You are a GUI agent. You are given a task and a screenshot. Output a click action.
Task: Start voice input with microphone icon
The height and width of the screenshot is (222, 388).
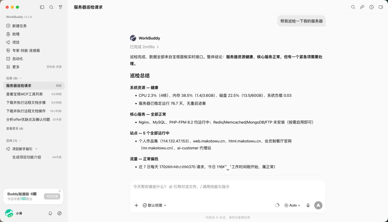coord(308,205)
